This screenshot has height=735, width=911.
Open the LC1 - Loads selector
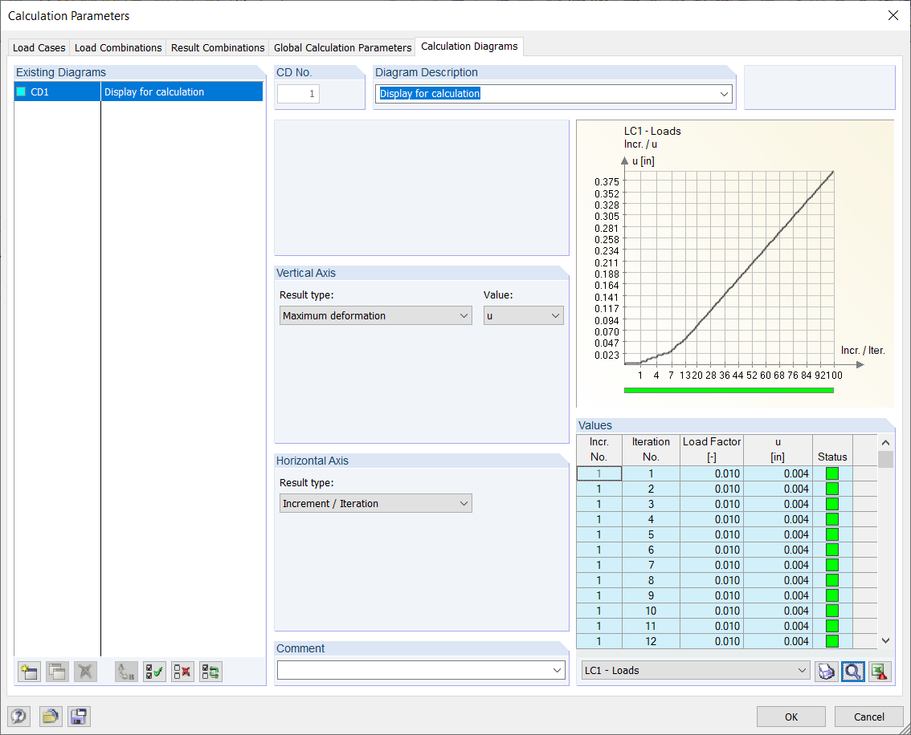pos(802,669)
